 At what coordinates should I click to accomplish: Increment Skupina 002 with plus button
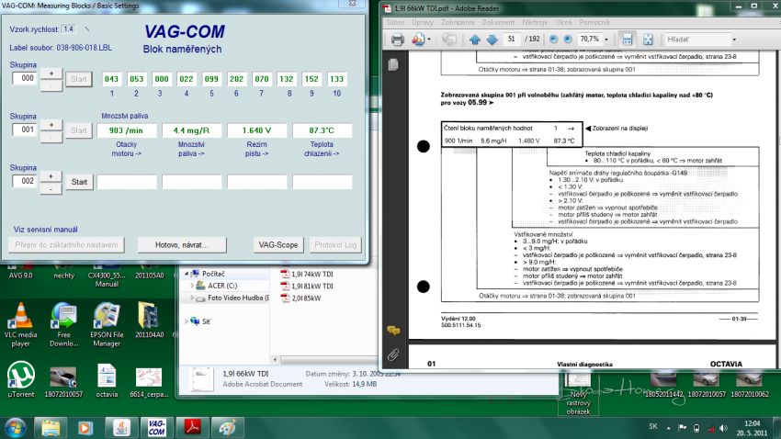(51, 175)
